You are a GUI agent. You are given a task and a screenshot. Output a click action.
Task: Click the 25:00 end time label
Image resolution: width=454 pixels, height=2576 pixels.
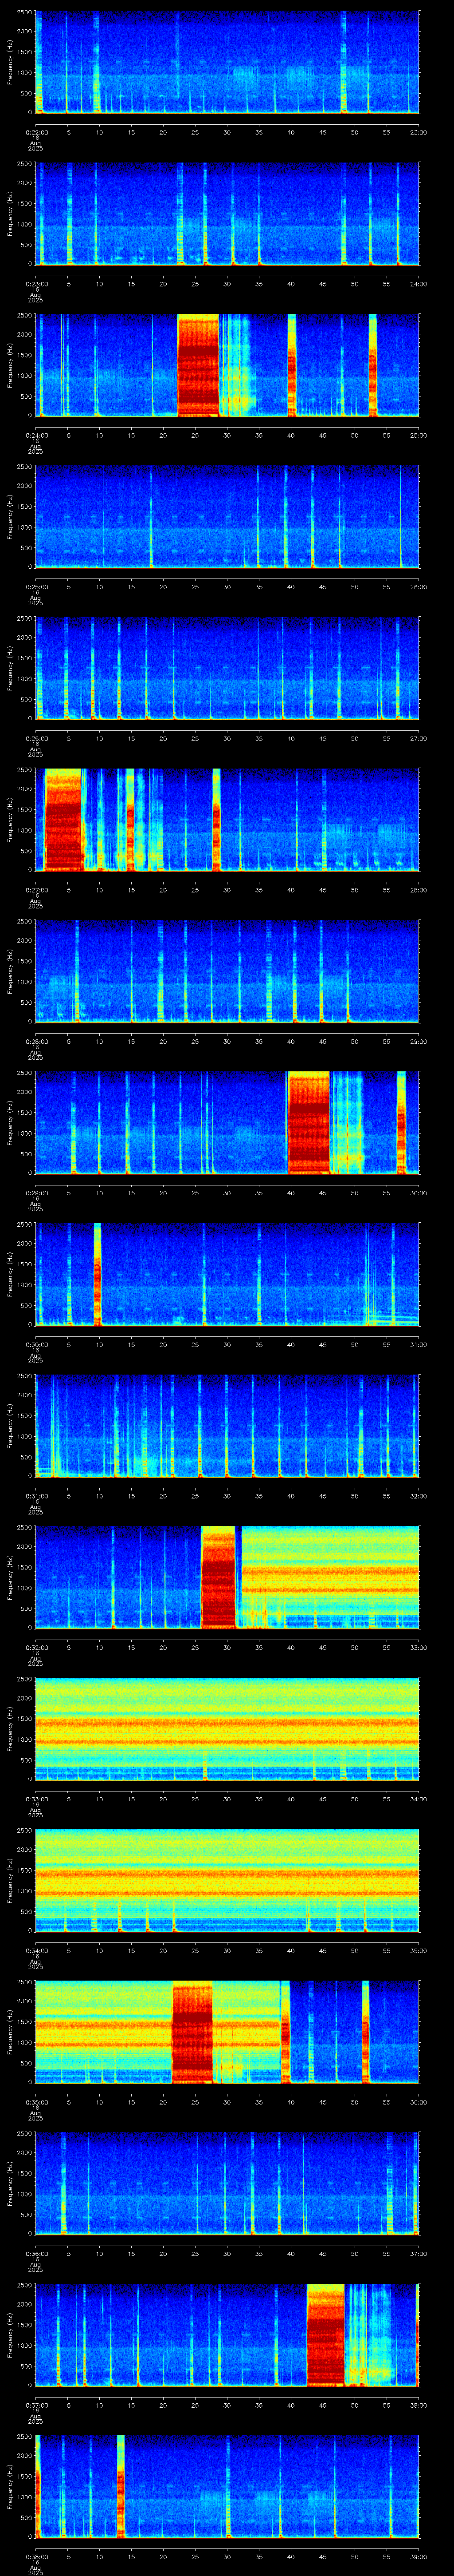[419, 435]
